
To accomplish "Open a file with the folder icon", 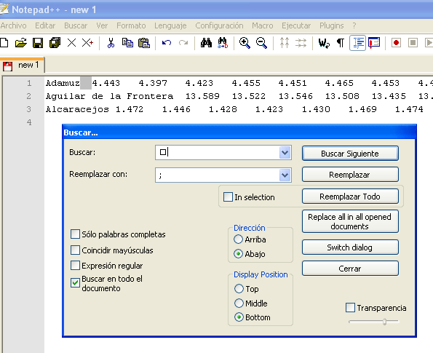I will pos(21,43).
